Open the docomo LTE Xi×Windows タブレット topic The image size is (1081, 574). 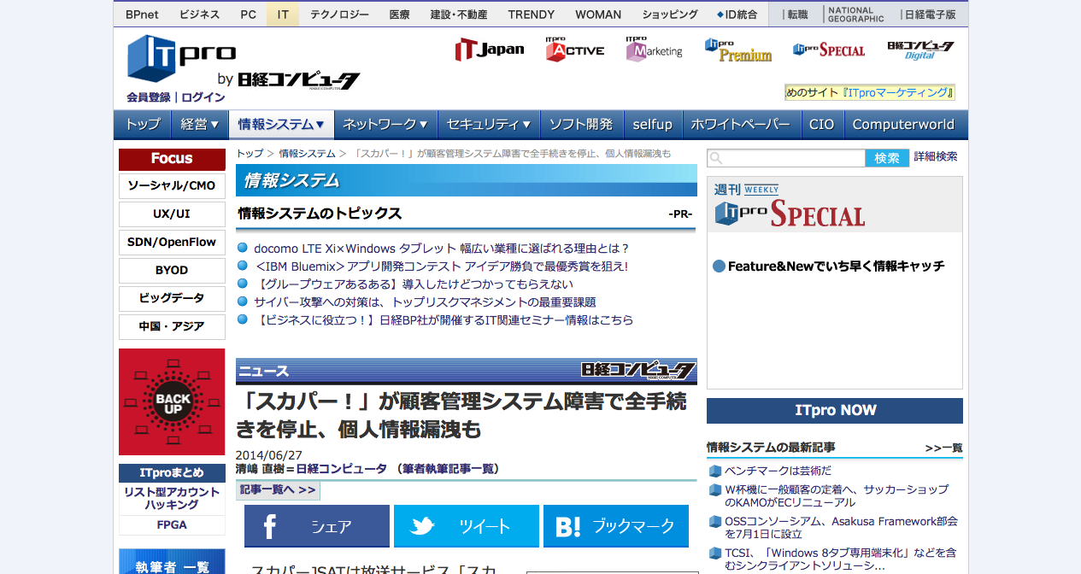click(442, 249)
